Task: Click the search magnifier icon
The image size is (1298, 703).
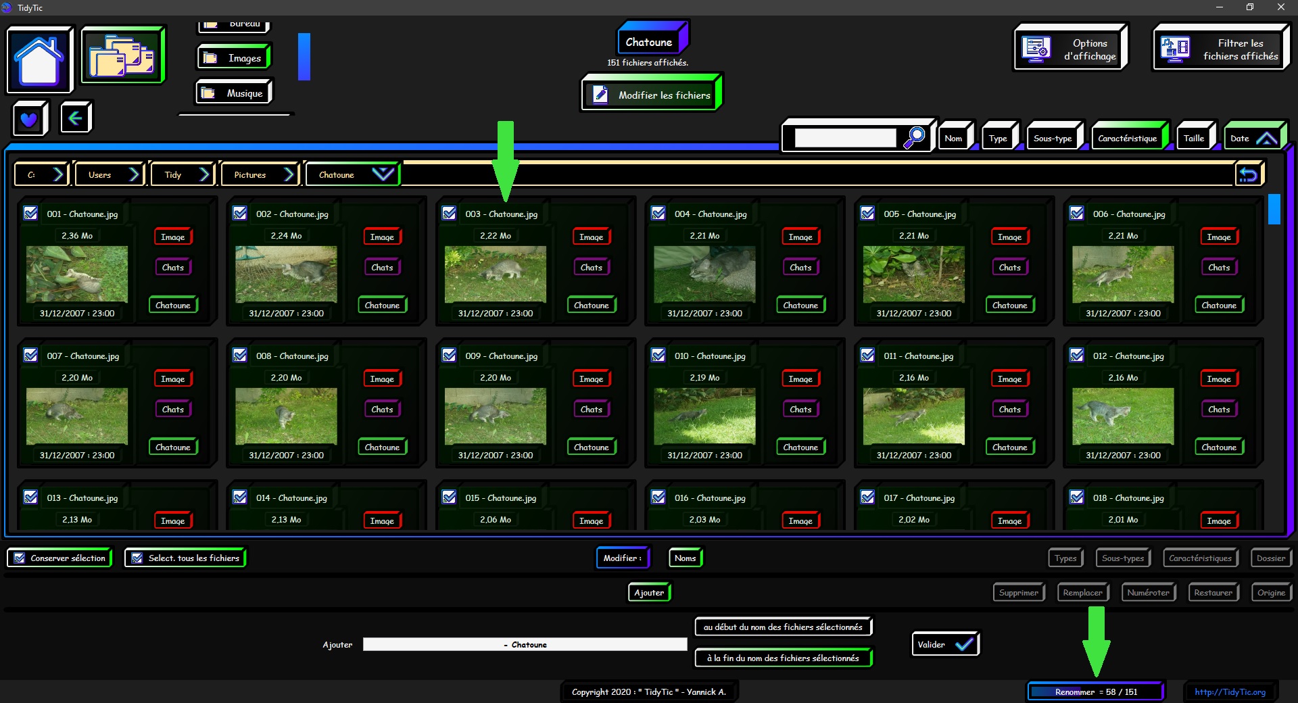Action: point(915,138)
